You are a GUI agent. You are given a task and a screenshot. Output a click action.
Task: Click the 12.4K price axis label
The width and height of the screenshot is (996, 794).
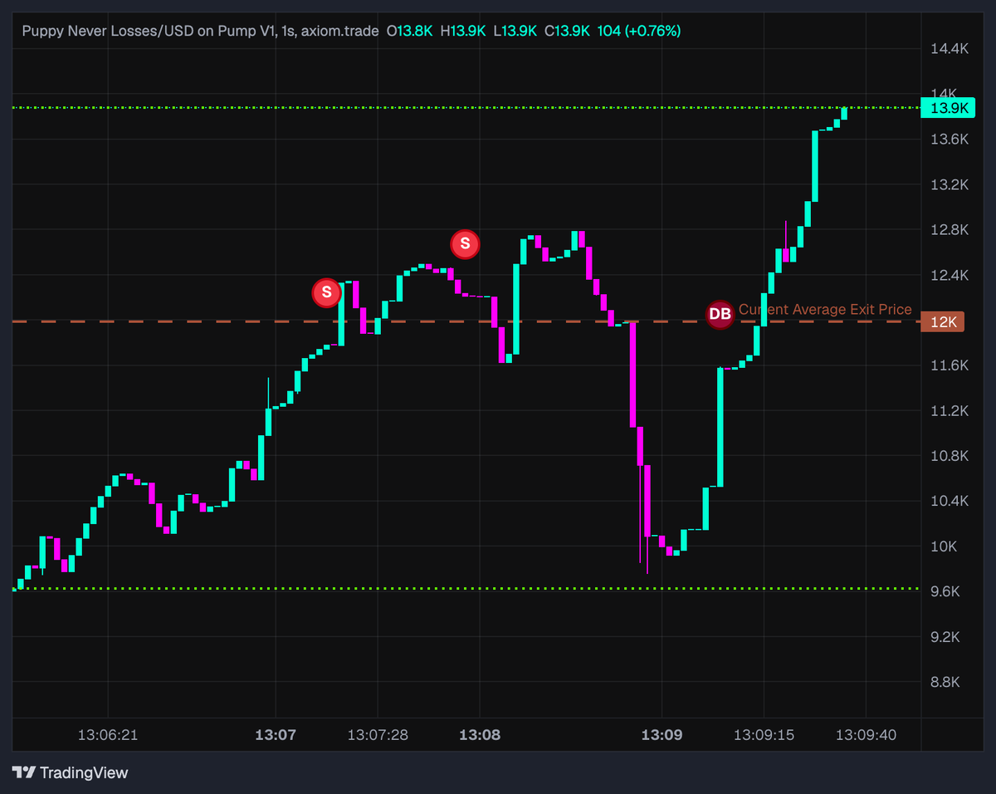pyautogui.click(x=950, y=275)
